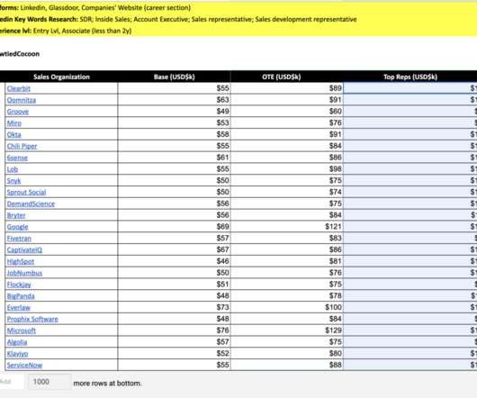Select Groove's base cell $49
Image resolution: width=477 pixels, height=398 pixels.
click(x=174, y=112)
